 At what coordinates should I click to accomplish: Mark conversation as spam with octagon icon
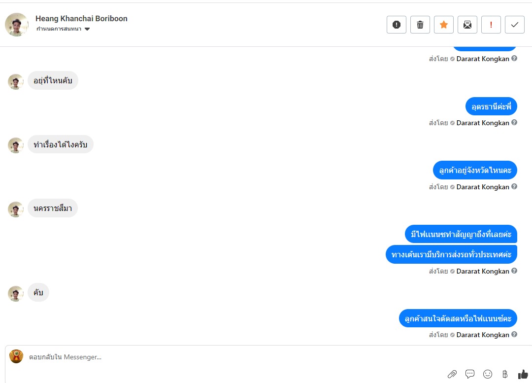[397, 25]
